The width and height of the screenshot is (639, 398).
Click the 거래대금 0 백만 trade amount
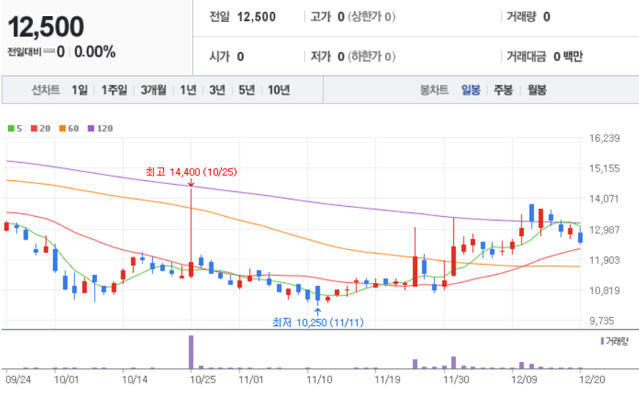coord(544,56)
